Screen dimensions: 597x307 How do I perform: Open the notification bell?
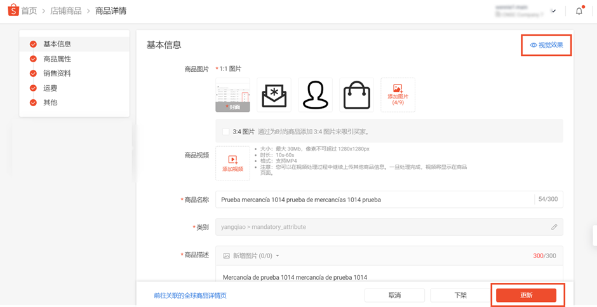(x=579, y=11)
